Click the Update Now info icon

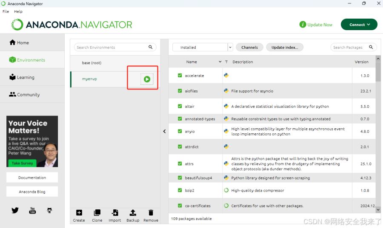tap(303, 24)
